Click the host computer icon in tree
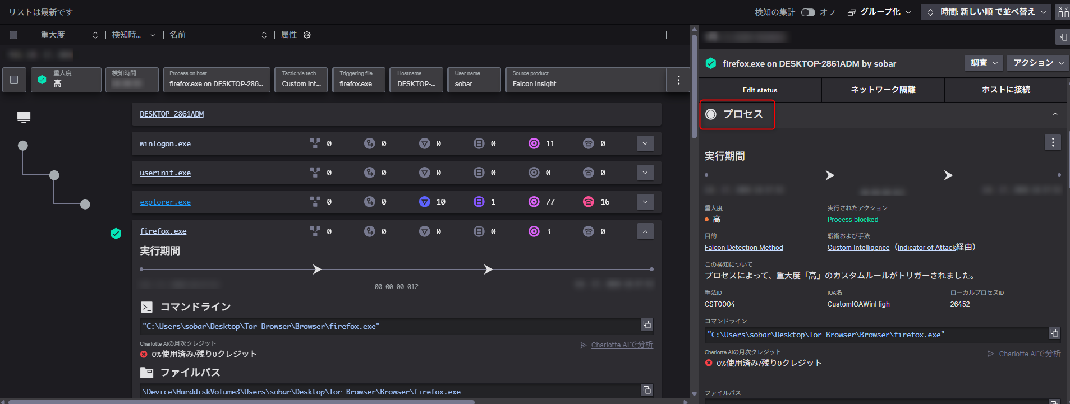 24,117
